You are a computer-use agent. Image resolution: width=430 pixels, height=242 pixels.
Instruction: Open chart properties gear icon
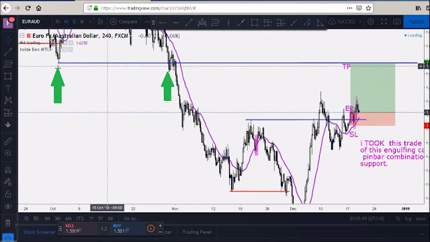[371, 22]
